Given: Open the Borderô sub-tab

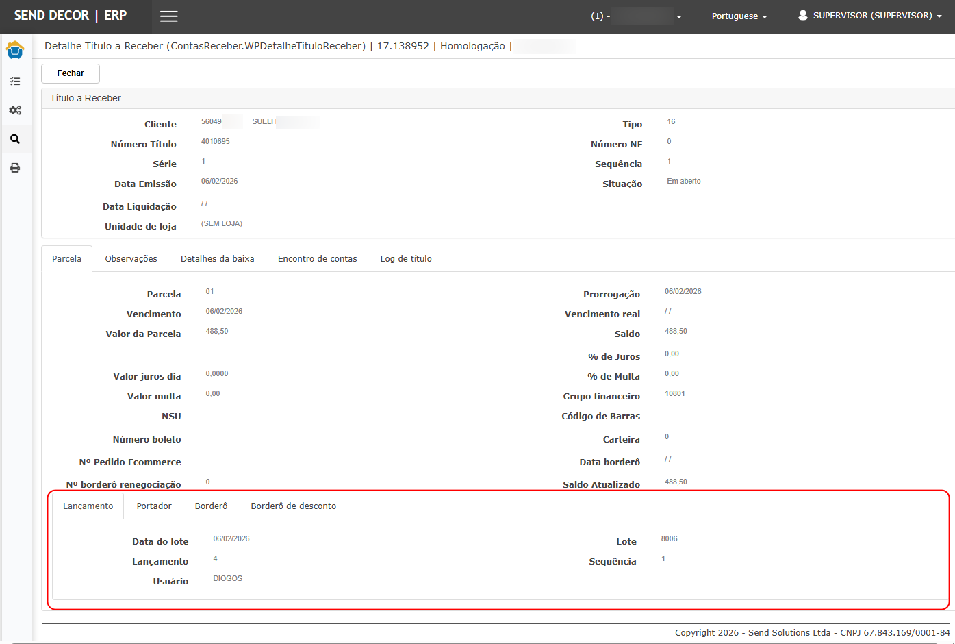Looking at the screenshot, I should tap(212, 506).
